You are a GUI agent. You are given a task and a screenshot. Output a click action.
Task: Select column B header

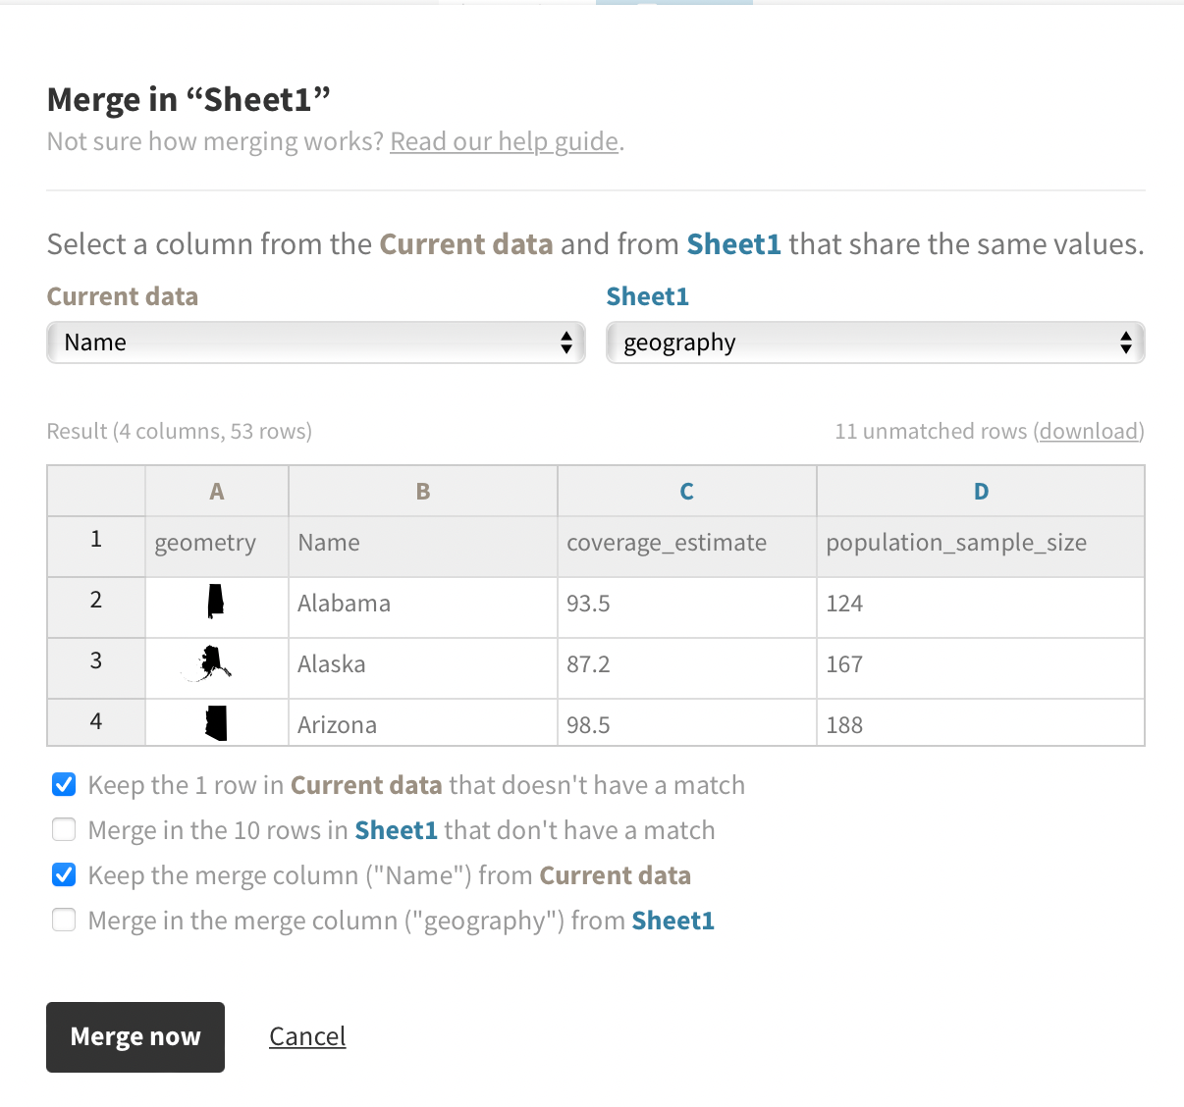tap(423, 491)
